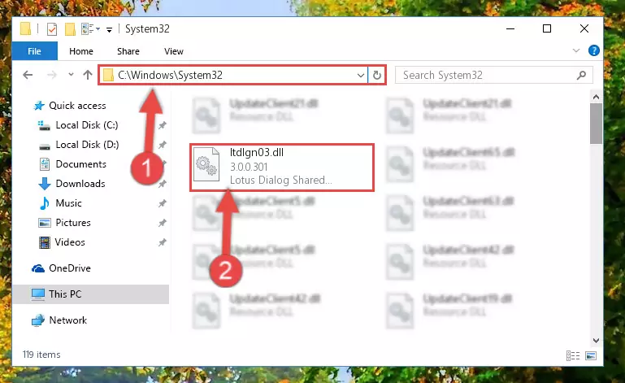Click the vertical scrollbar thumb
Viewport: 625px width, 383px height.
[x=596, y=124]
